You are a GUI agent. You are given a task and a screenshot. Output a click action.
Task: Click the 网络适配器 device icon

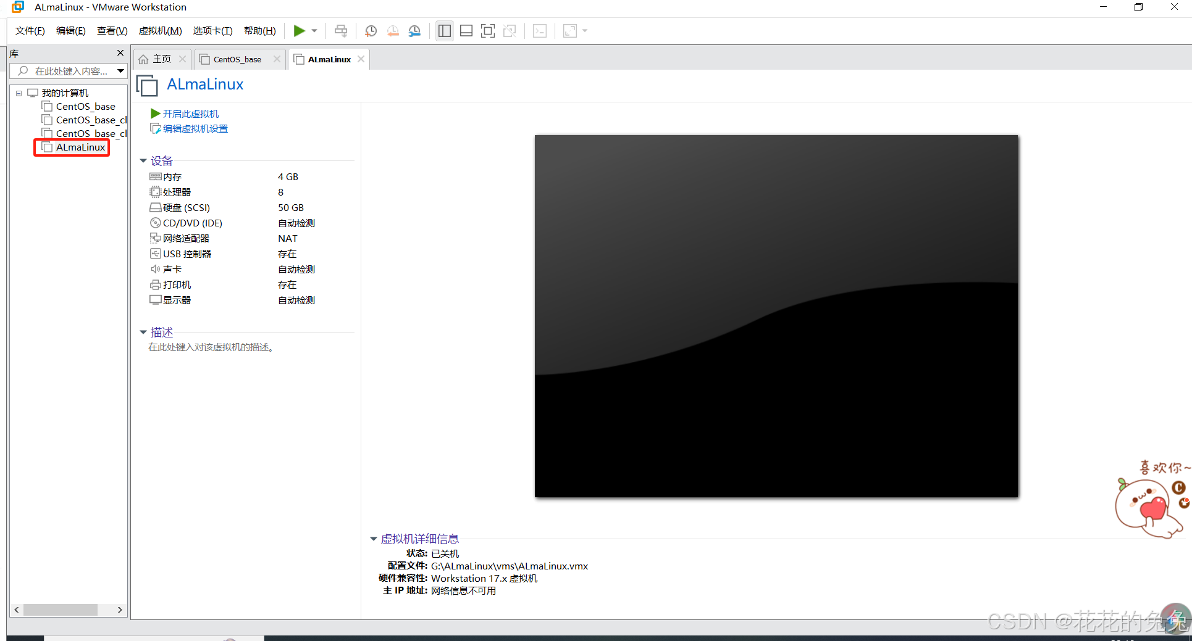click(156, 238)
